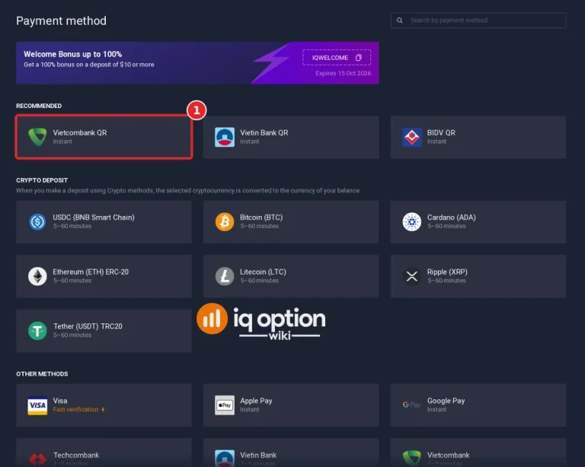The height and width of the screenshot is (467, 585).
Task: Open the Apple Pay method
Action: point(291,405)
